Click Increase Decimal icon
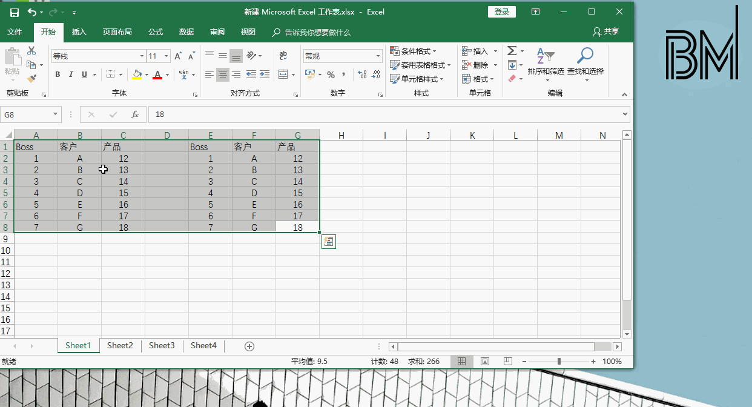 362,74
